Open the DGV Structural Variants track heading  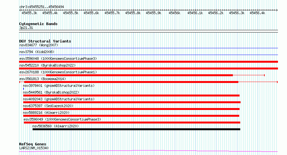tap(45, 41)
